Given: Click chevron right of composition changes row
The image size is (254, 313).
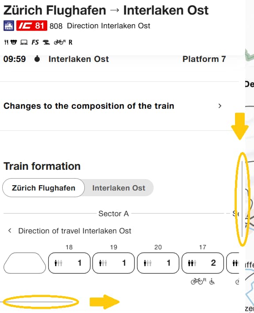Looking at the screenshot, I should pos(220,106).
